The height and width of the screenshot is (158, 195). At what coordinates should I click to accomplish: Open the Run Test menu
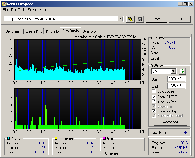(x=18, y=10)
